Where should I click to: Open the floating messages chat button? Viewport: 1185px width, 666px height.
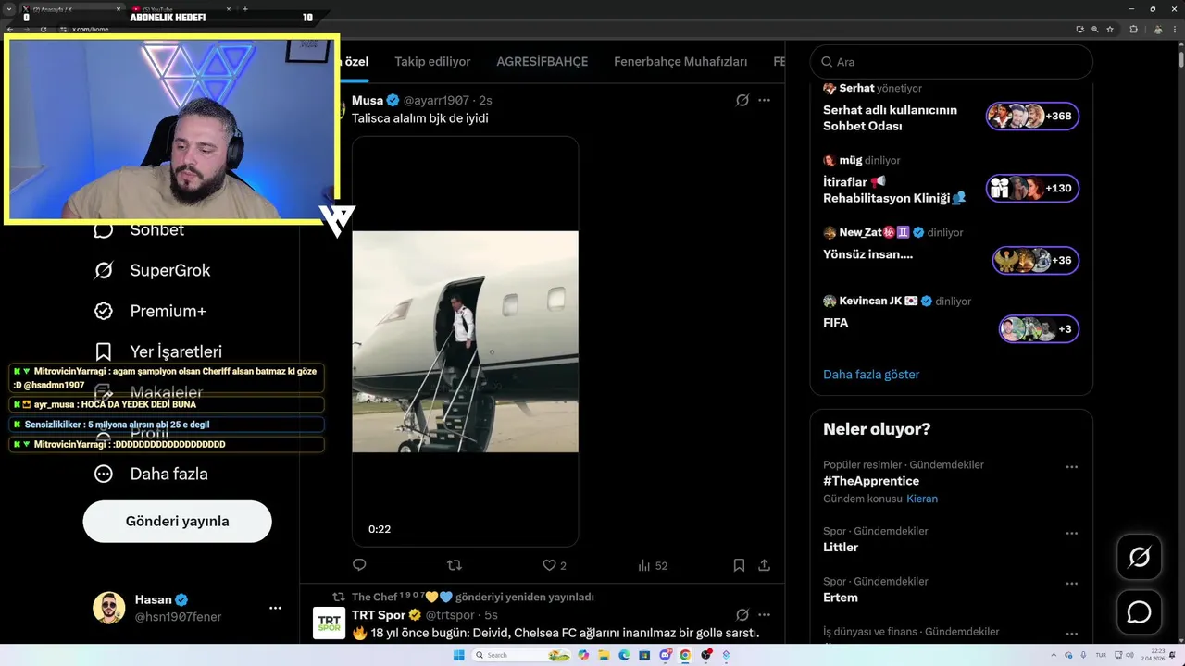[x=1139, y=612]
